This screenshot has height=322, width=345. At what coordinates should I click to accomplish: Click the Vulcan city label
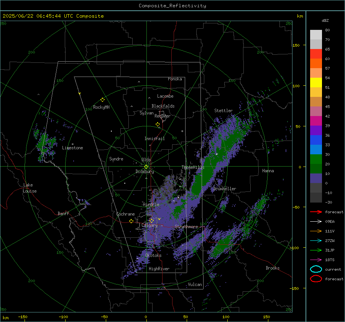pyautogui.click(x=195, y=284)
